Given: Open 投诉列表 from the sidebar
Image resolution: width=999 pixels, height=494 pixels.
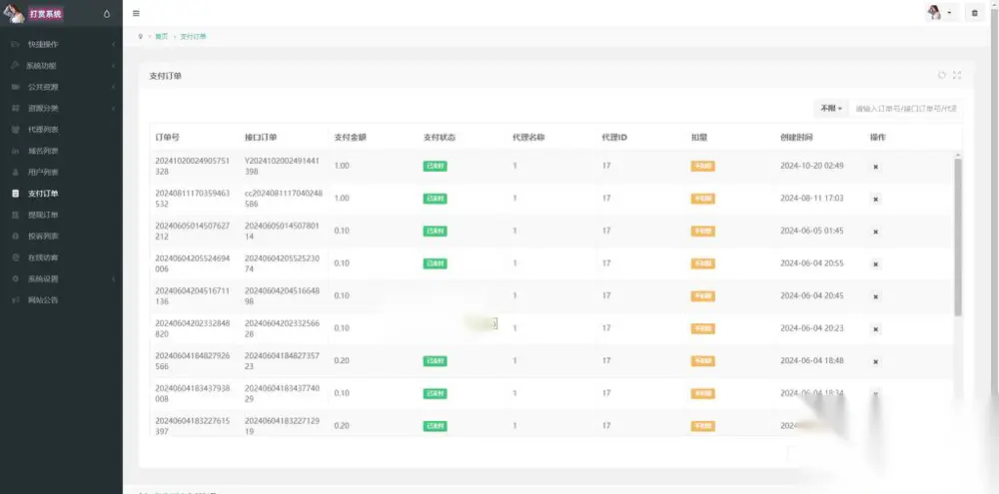Looking at the screenshot, I should click(61, 237).
